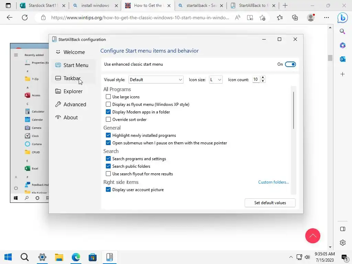Open File Explorer on the taskbar
Screen dimensions: 352x264
[59, 257]
